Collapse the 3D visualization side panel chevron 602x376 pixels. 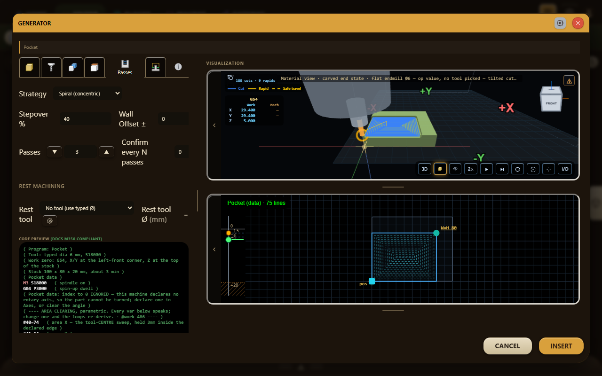[x=214, y=125]
